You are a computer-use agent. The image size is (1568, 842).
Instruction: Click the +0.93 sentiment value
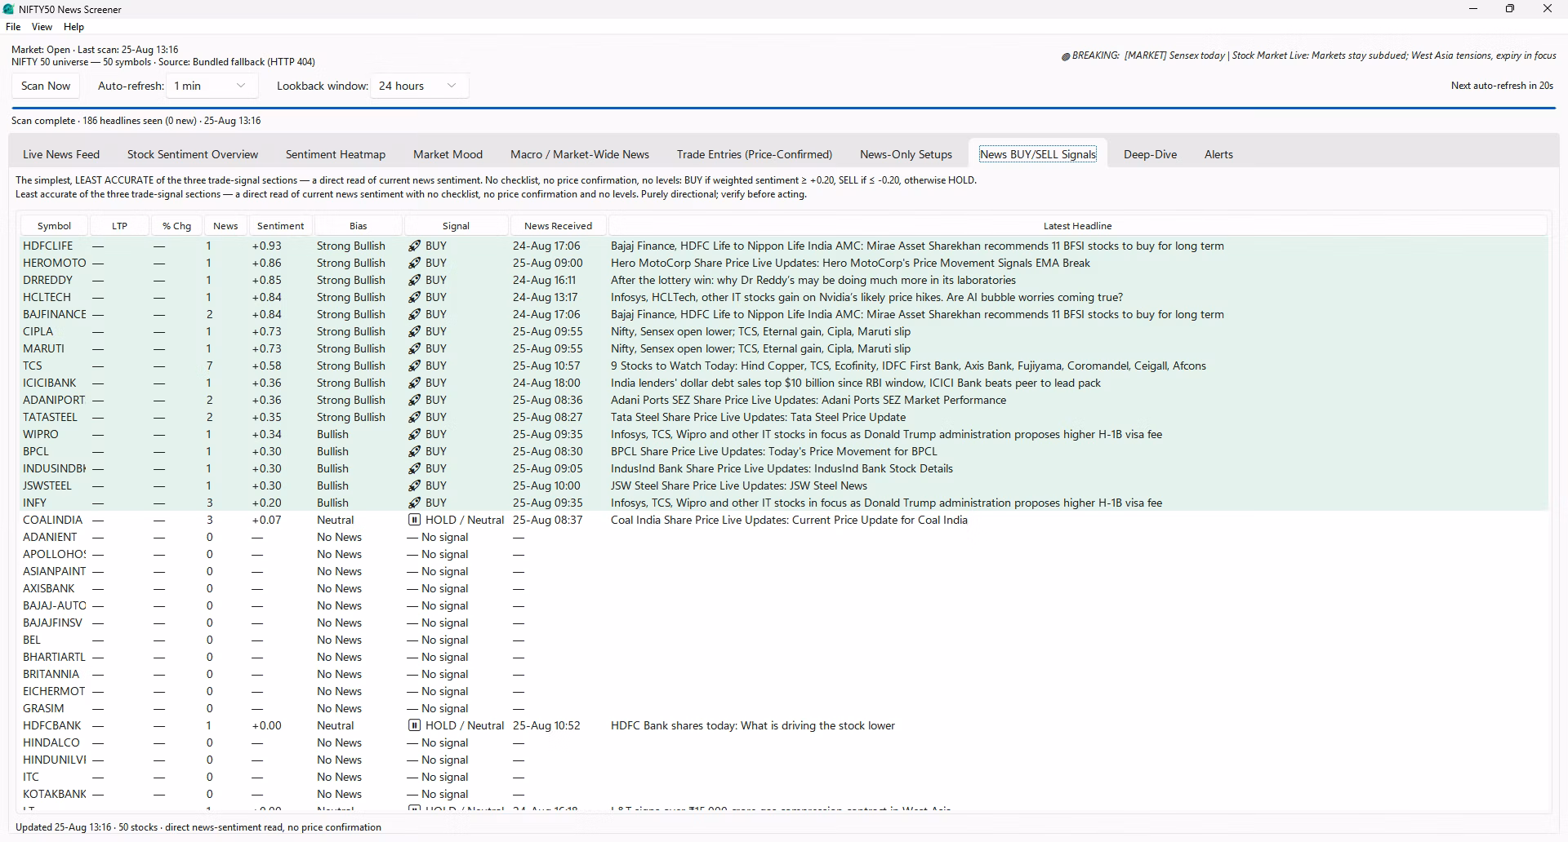(x=266, y=246)
